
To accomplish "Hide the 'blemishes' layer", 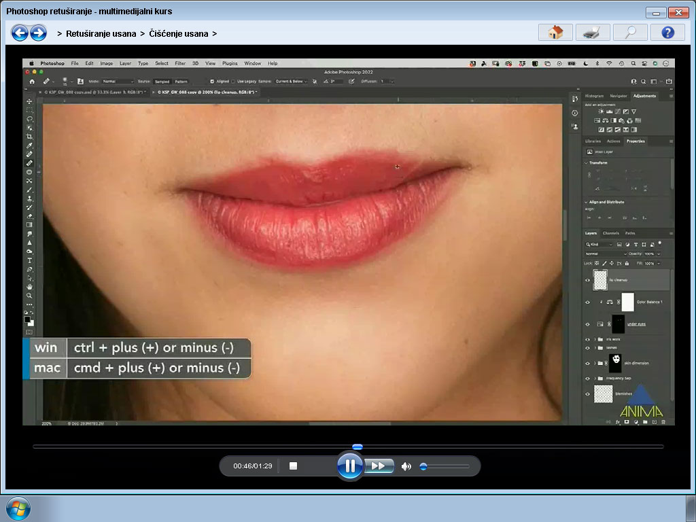I will tap(588, 394).
